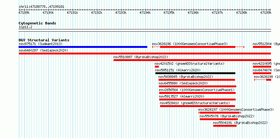Click the esv3626196 red variant bar
Viewport: 280px width, 138px height.
[198, 47]
